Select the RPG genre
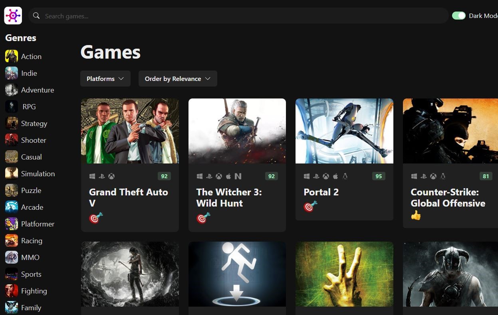498x315 pixels. (x=29, y=106)
